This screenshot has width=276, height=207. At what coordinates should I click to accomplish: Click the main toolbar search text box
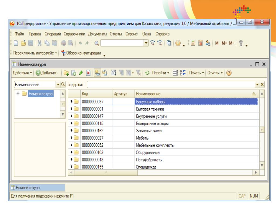[x=122, y=43]
